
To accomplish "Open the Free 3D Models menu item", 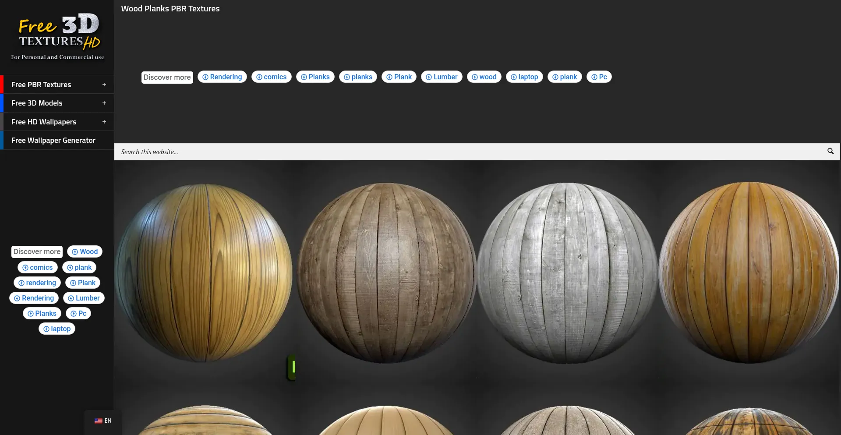I will coord(37,103).
